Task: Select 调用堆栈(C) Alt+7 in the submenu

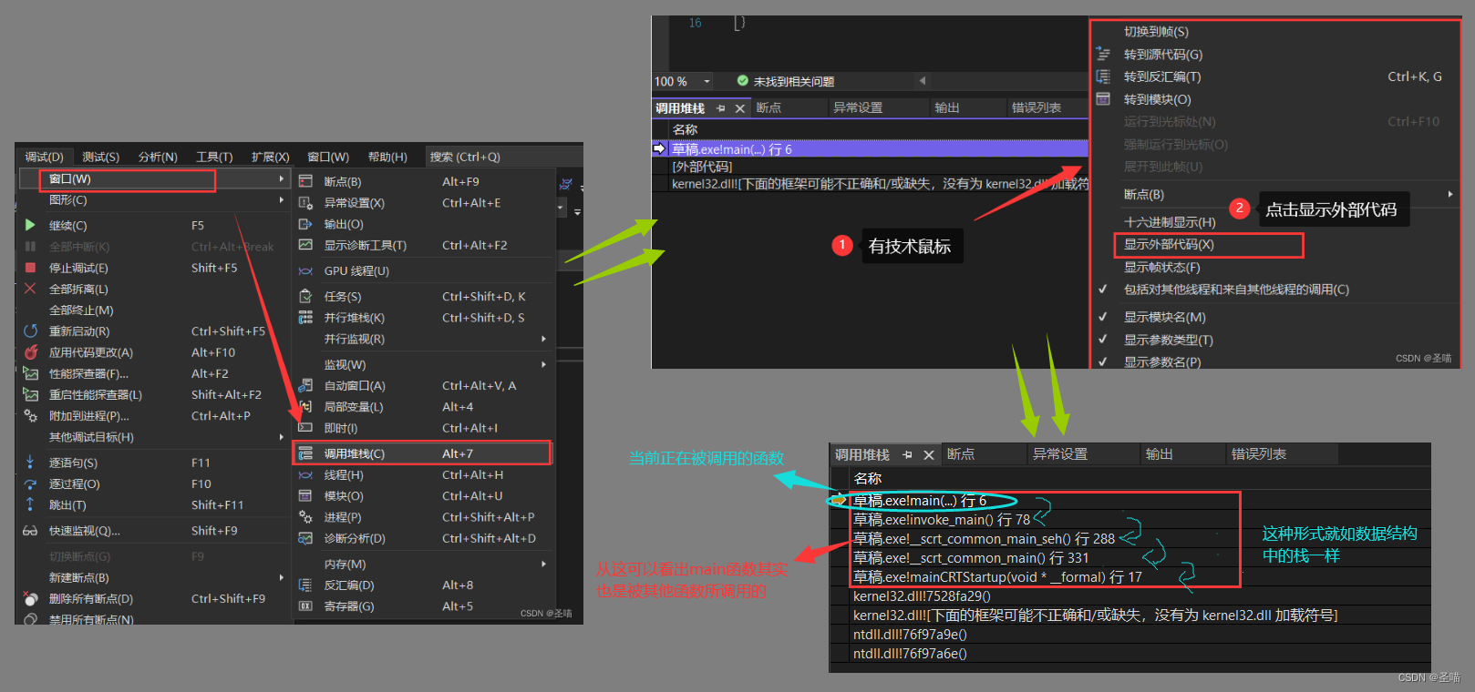Action: (x=422, y=453)
